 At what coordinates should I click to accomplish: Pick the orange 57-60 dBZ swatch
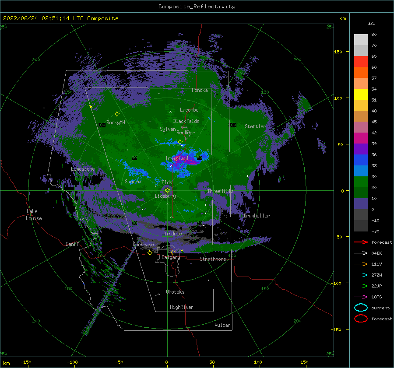coord(361,73)
